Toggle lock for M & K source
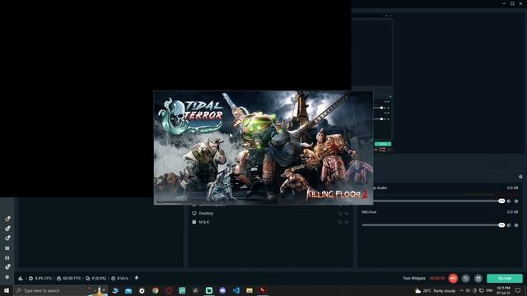 click(x=340, y=222)
